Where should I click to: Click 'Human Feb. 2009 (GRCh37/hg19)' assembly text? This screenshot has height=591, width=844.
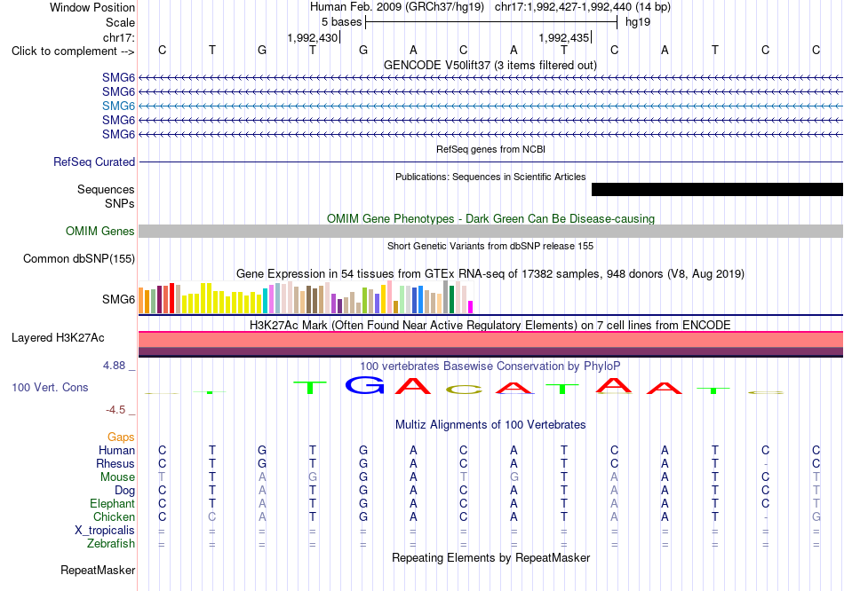[397, 7]
